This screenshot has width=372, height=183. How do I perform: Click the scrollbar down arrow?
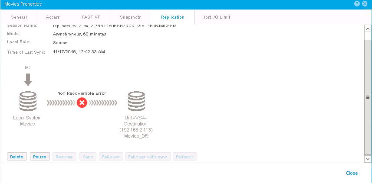tap(368, 160)
